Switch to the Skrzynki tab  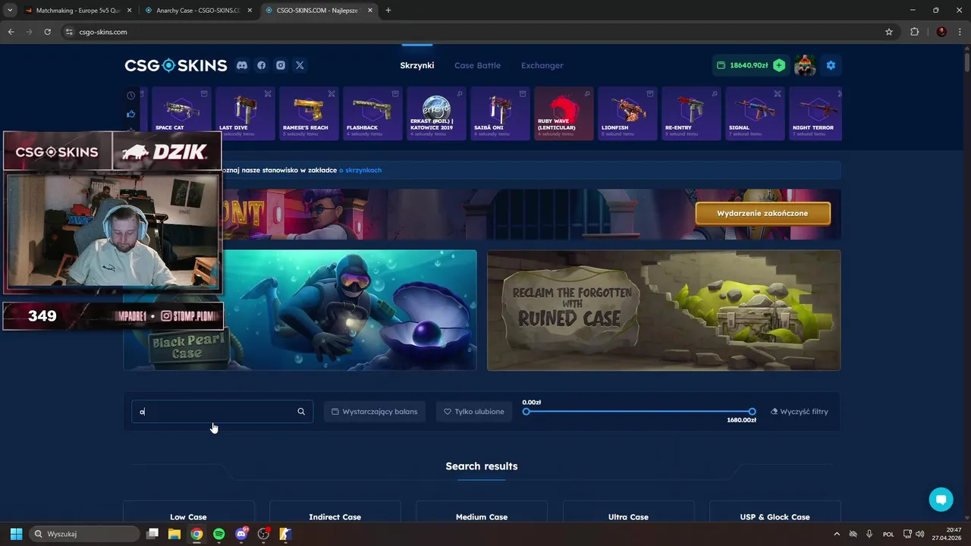[417, 65]
